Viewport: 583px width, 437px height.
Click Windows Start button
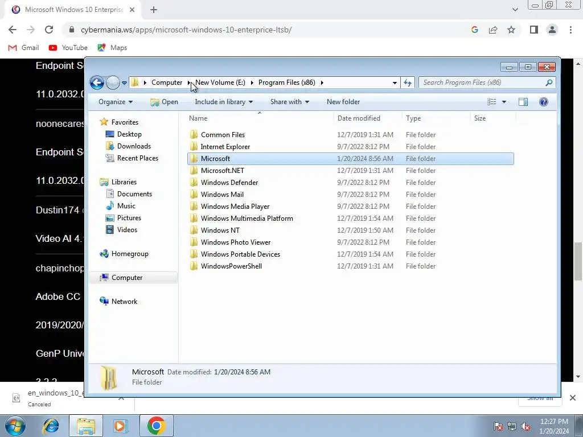15,426
